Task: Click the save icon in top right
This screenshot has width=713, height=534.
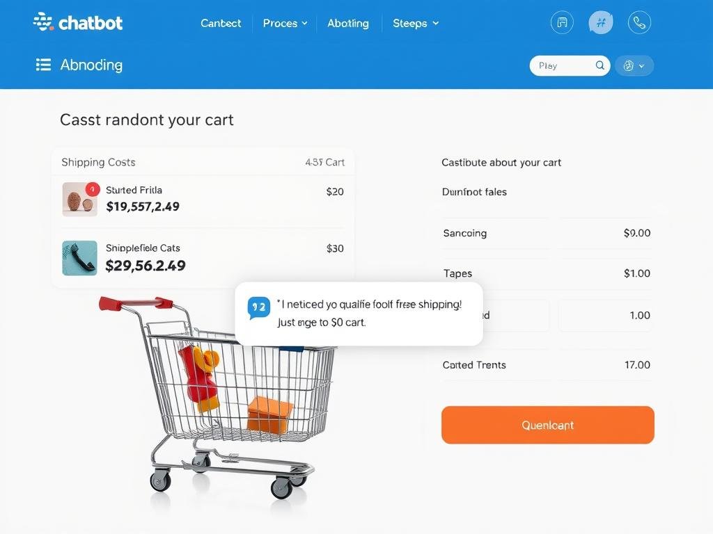Action: tap(562, 22)
